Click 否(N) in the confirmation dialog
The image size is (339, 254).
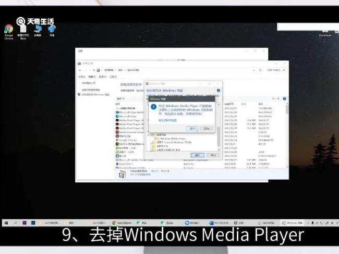[x=207, y=129]
